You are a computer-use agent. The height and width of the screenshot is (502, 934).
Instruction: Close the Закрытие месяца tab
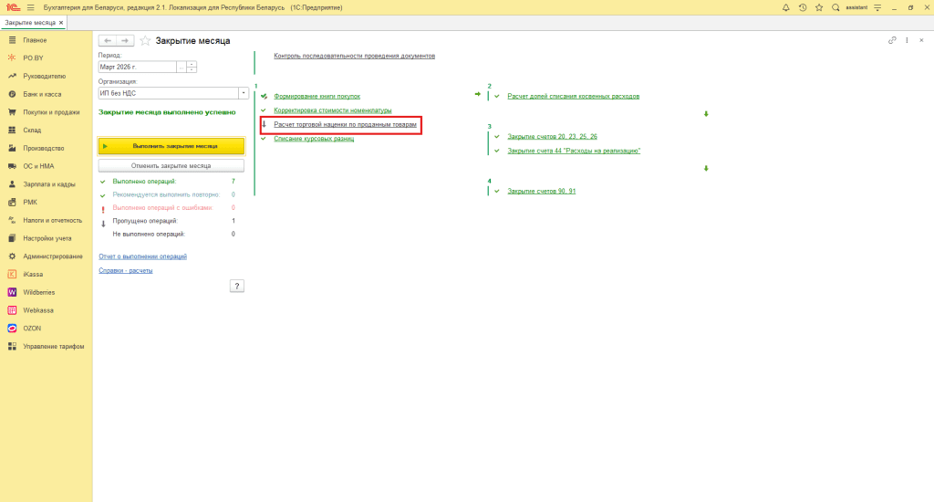pos(61,23)
